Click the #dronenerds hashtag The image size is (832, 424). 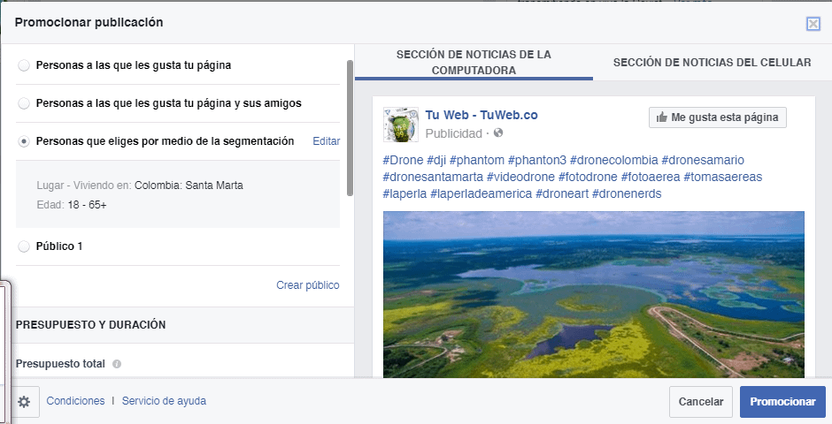(627, 193)
